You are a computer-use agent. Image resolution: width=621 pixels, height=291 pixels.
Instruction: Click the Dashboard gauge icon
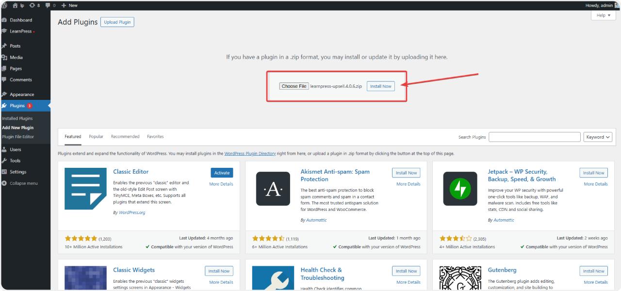pyautogui.click(x=4, y=20)
